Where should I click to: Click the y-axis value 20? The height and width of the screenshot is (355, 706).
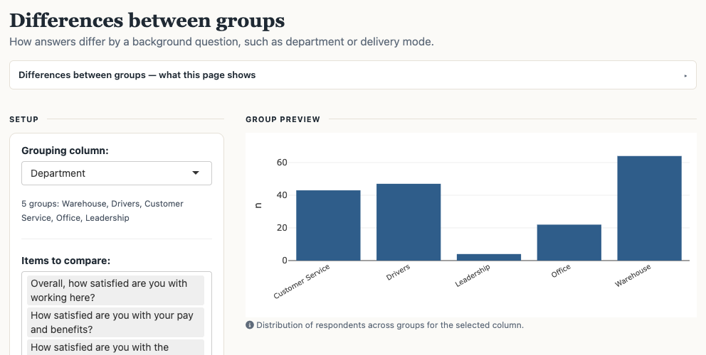282,228
